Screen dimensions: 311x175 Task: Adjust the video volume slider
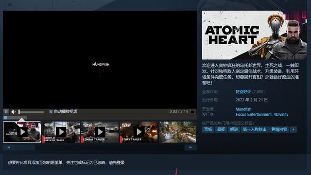(x=32, y=112)
